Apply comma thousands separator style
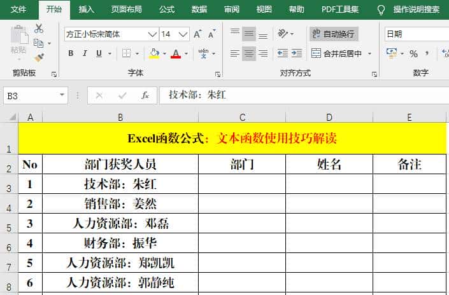This screenshot has height=295, width=449. click(x=427, y=53)
